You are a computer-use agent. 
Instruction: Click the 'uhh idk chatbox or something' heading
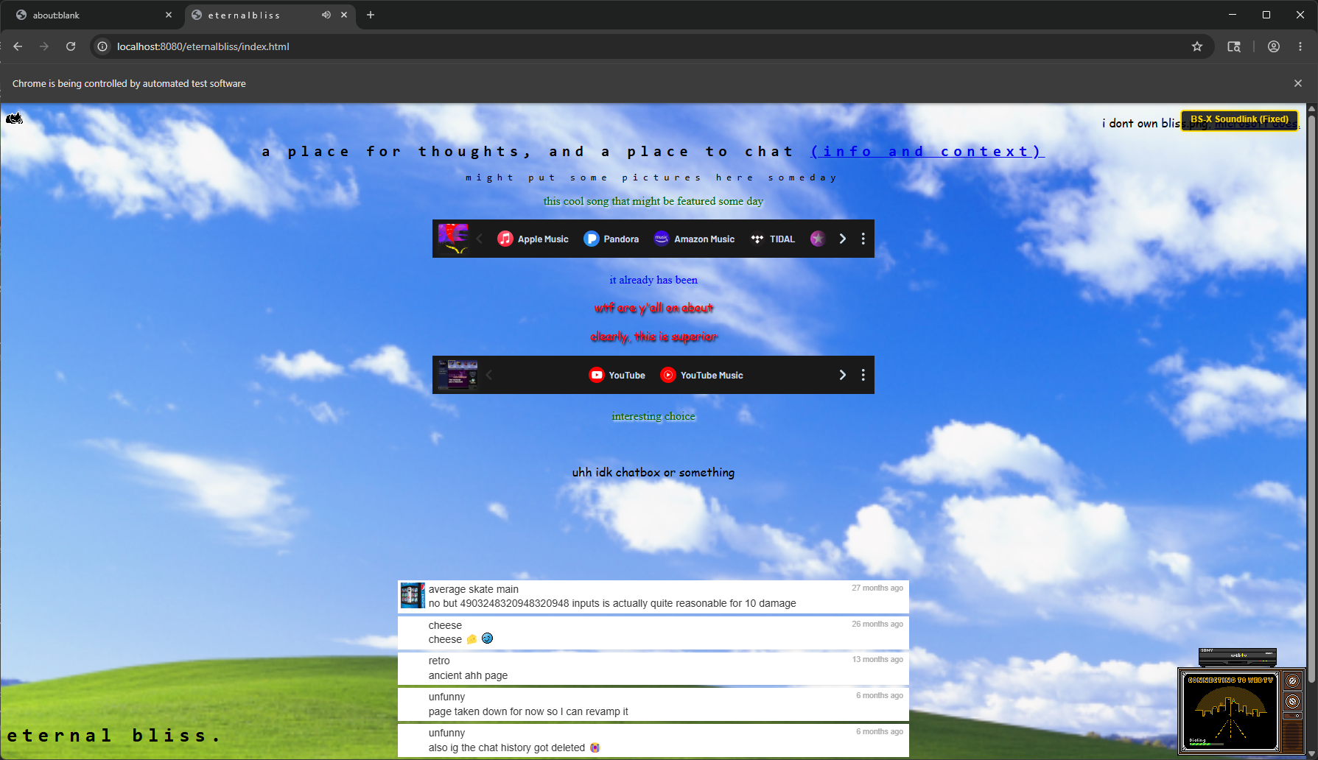[x=653, y=472]
